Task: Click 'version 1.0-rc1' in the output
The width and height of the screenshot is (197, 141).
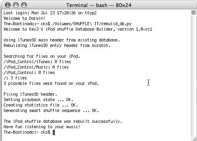Action: click(x=135, y=29)
